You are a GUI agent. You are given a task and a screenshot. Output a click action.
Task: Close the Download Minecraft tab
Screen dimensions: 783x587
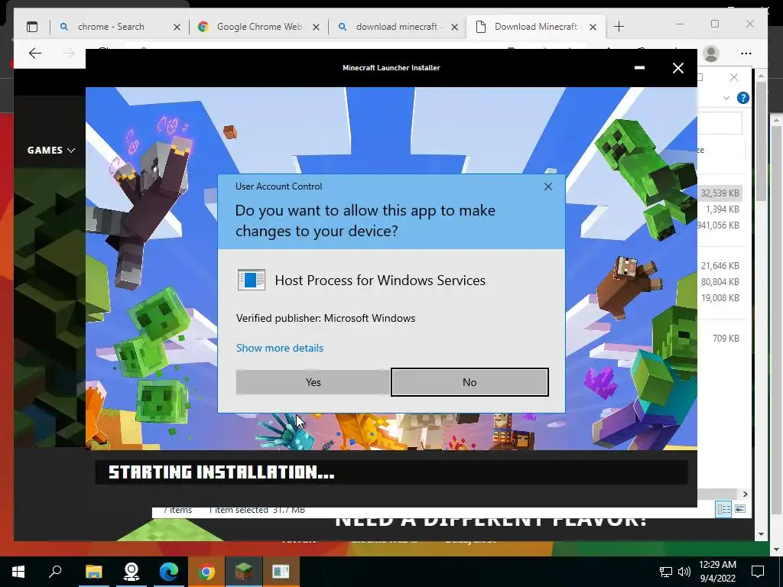click(593, 28)
